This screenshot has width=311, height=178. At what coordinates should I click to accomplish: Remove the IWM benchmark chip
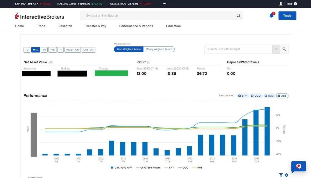pos(266,96)
